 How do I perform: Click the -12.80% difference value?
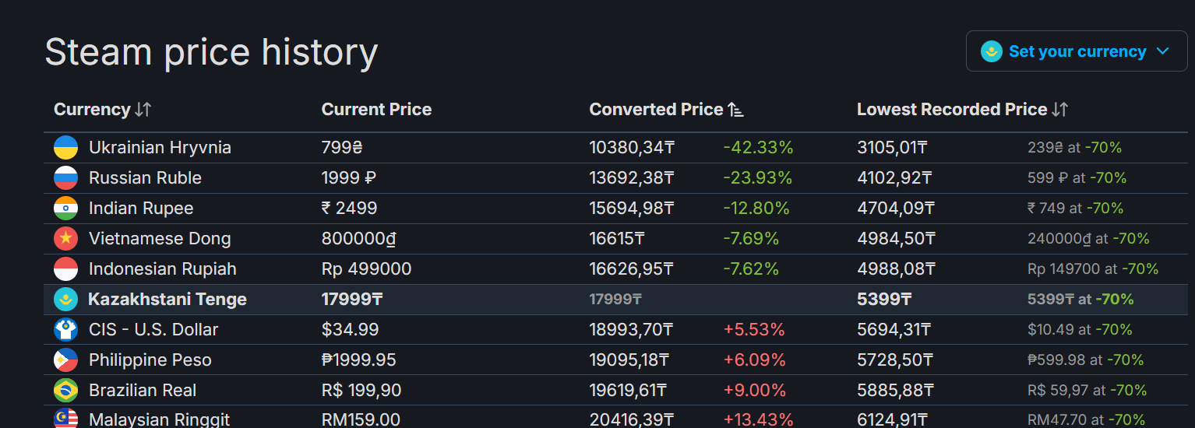[x=756, y=208]
